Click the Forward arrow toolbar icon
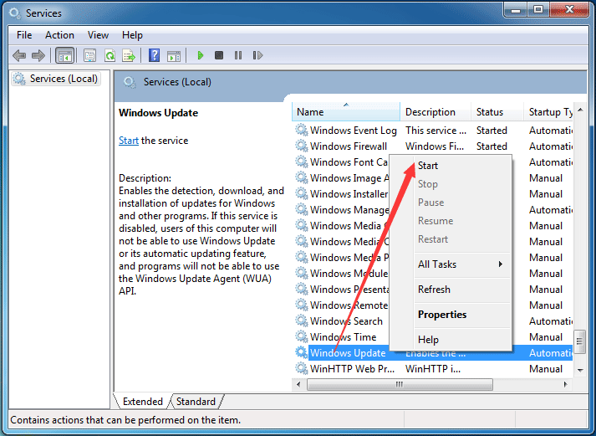This screenshot has width=596, height=436. tap(38, 55)
